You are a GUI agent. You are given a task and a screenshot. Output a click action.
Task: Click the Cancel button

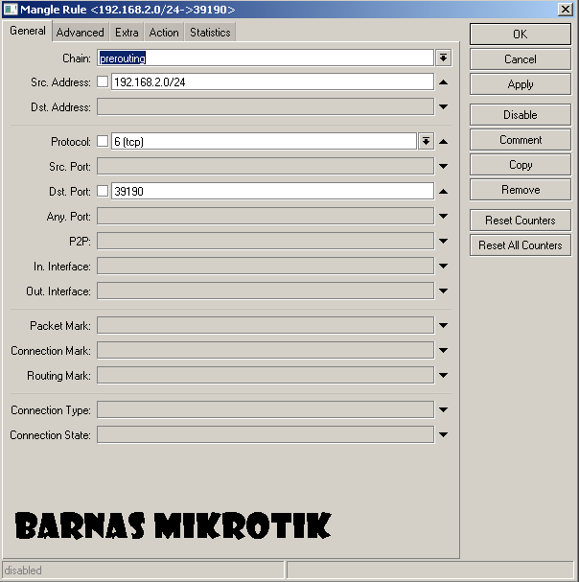pyautogui.click(x=521, y=59)
